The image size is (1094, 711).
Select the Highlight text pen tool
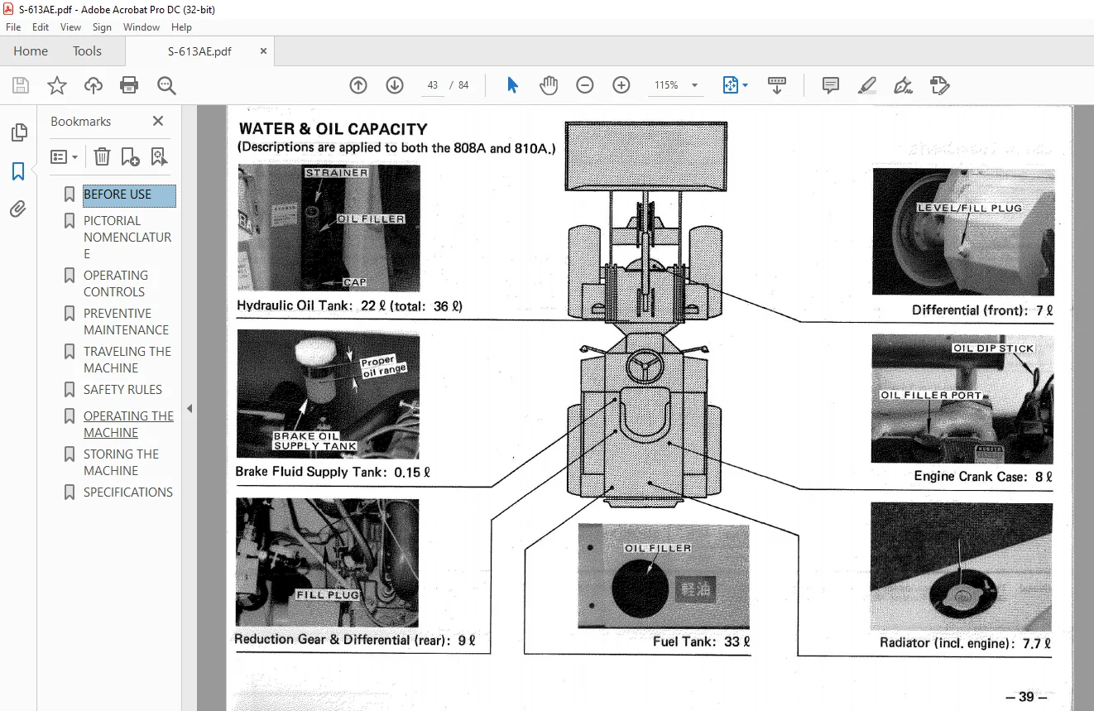tap(867, 85)
